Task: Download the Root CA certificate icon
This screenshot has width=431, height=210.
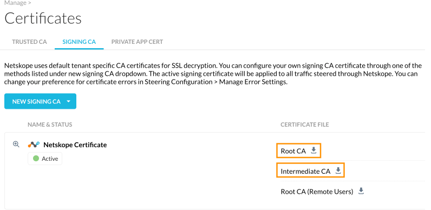Action: [x=314, y=150]
